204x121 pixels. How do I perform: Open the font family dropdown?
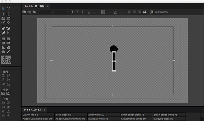pos(46,12)
